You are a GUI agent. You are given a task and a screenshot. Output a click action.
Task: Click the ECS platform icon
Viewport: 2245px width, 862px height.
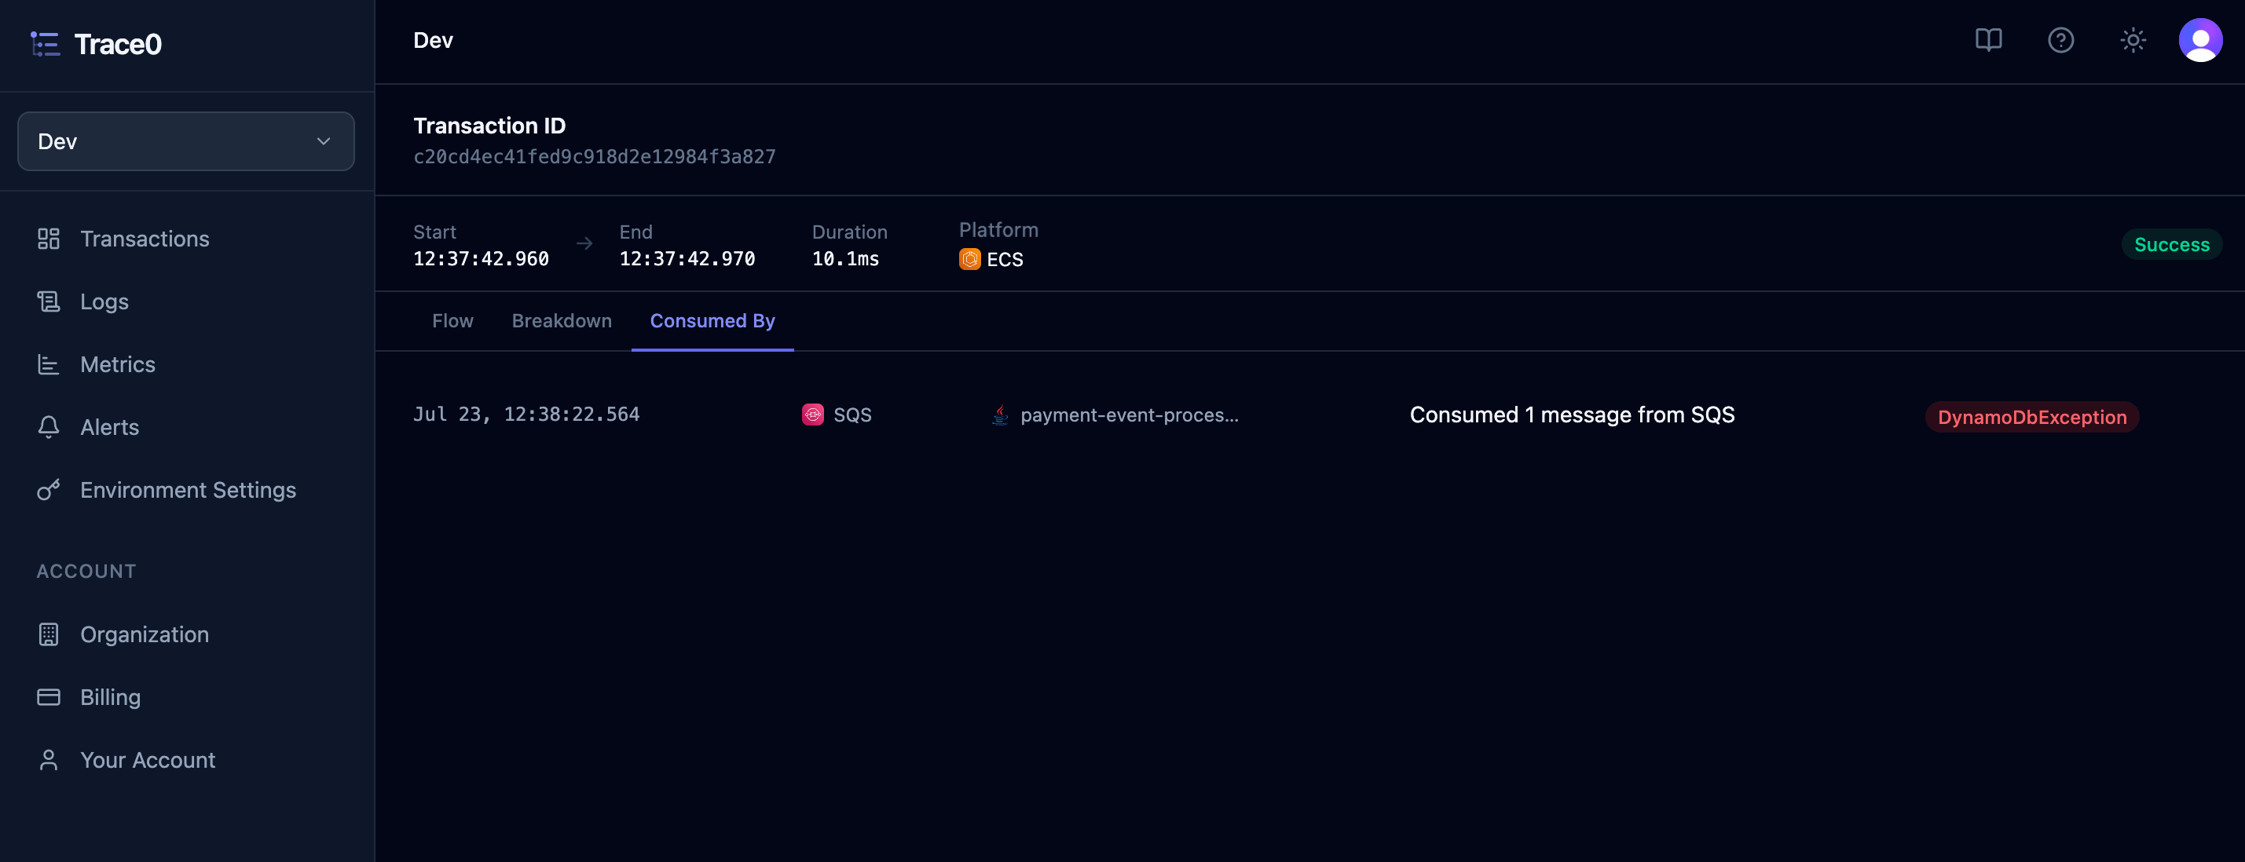point(969,260)
